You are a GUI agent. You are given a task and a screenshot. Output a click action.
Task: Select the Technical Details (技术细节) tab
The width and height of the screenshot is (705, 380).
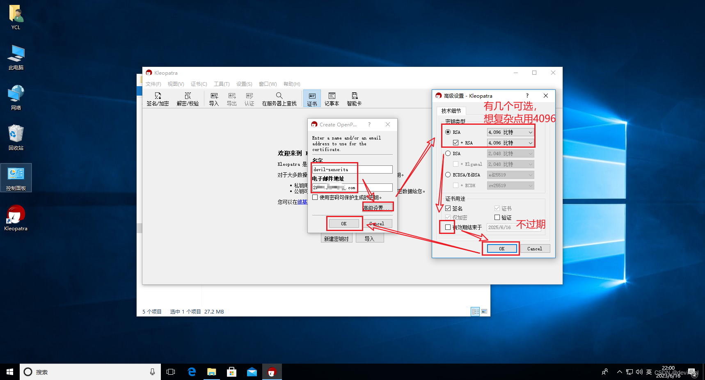(451, 111)
